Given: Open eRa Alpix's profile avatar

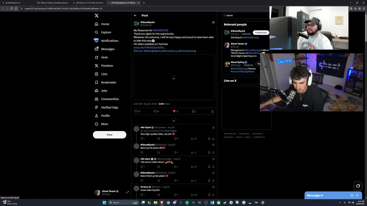Looking at the screenshot, I should (136, 161).
